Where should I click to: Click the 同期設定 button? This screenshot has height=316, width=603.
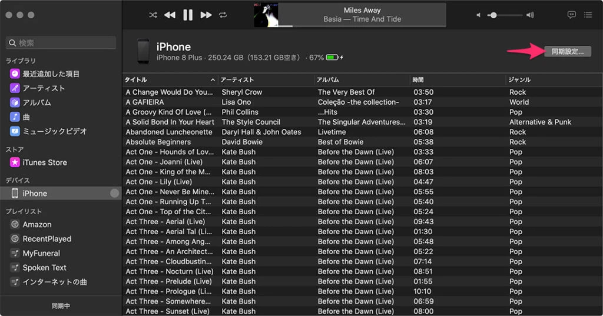pos(567,51)
